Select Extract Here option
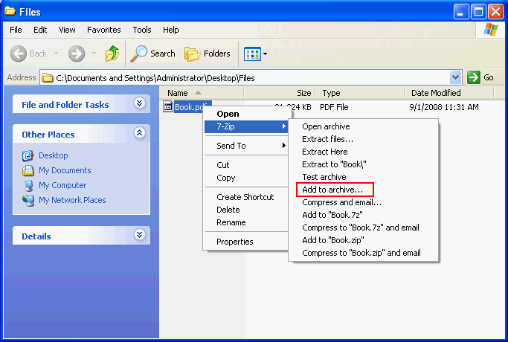The image size is (508, 342). click(x=363, y=152)
